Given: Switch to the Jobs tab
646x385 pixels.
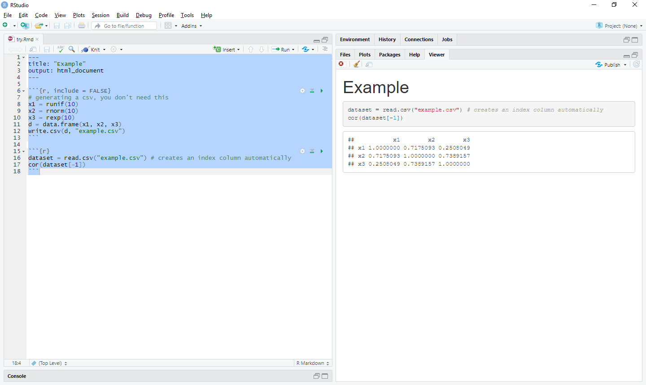Looking at the screenshot, I should [x=447, y=39].
